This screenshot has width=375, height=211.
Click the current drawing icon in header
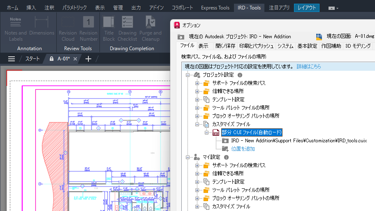[x=319, y=37]
